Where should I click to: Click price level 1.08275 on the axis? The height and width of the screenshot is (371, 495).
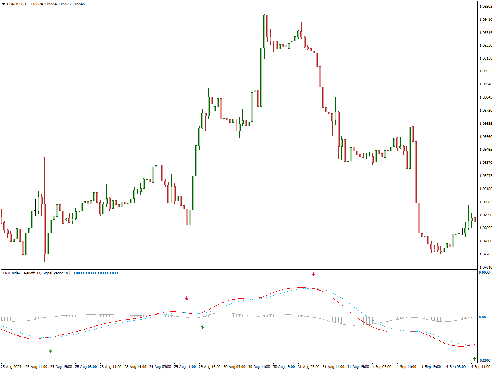486,176
